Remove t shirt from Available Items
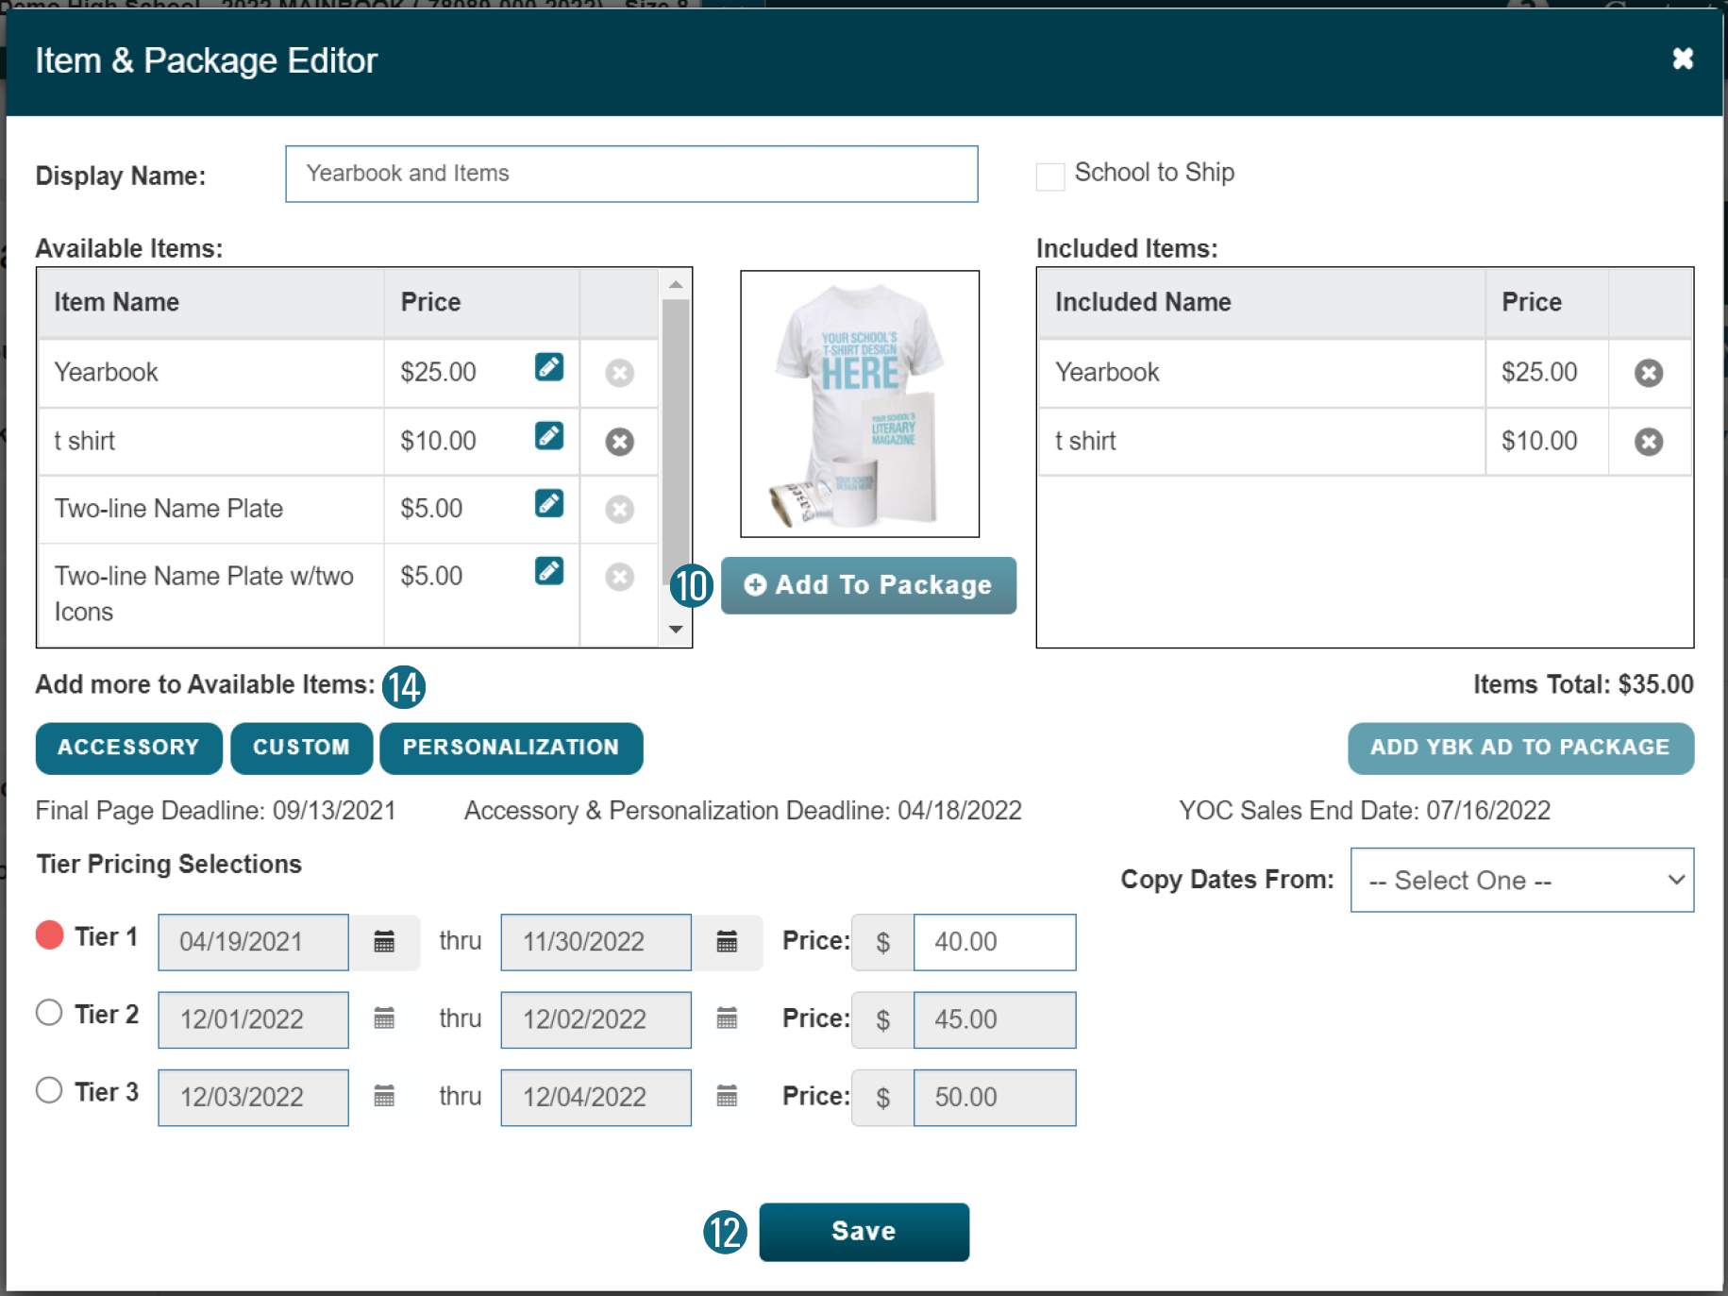The height and width of the screenshot is (1296, 1728). [619, 442]
